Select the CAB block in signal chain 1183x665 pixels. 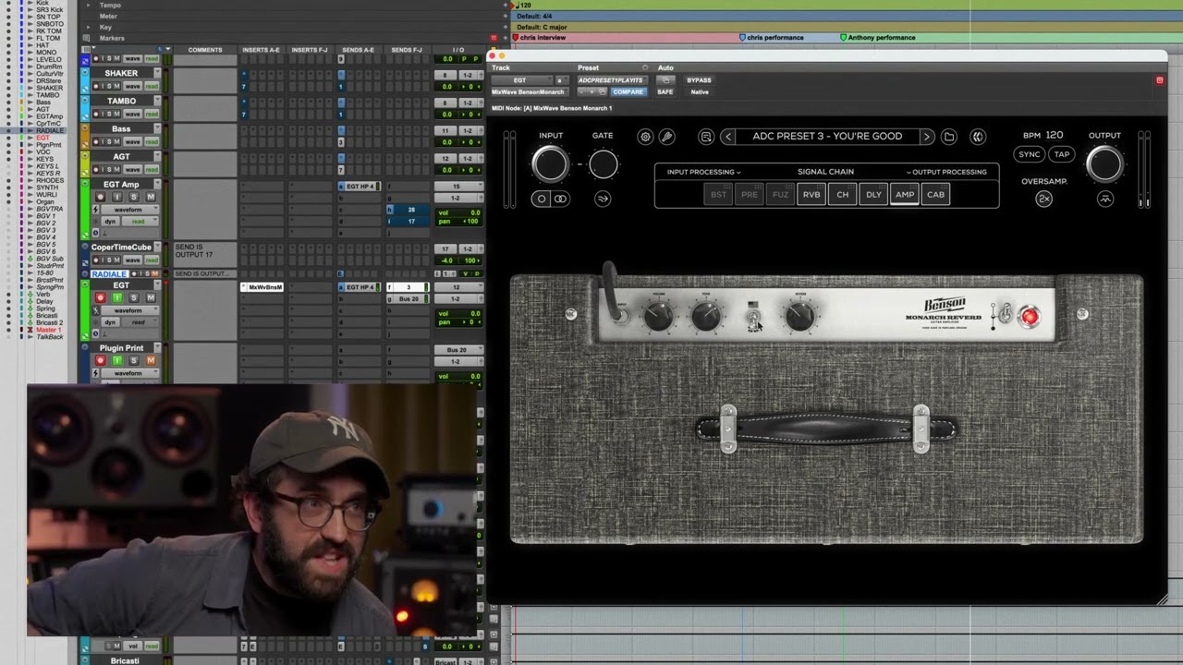(936, 194)
